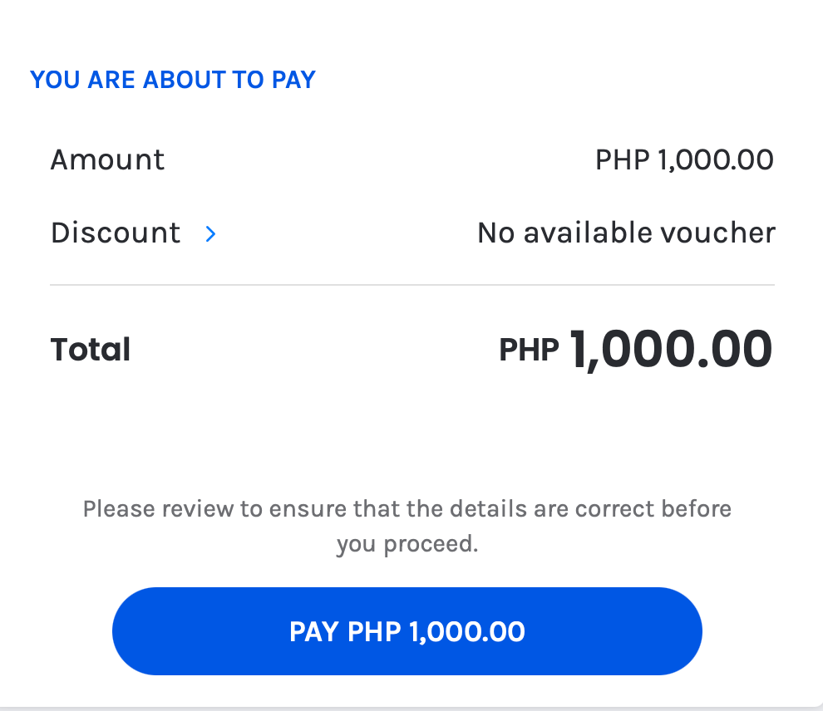Click the "YOU ARE ABOUT TO PAY" heading

pyautogui.click(x=173, y=80)
